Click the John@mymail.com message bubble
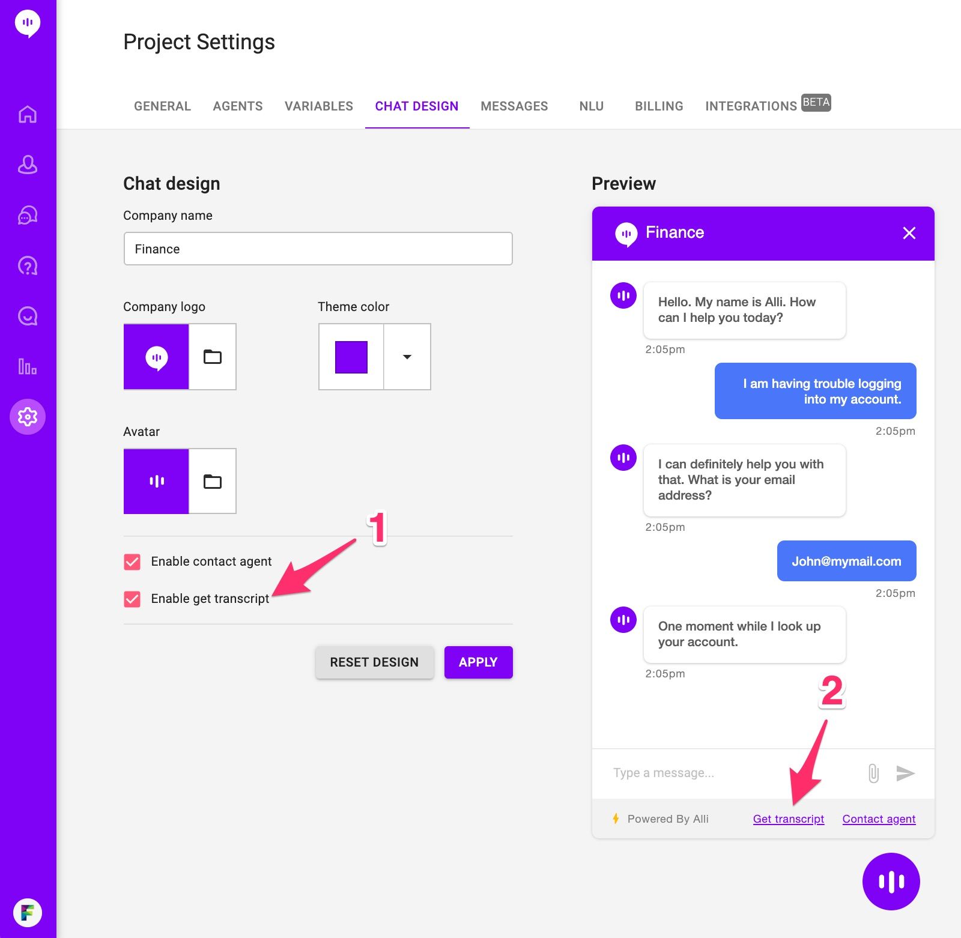961x938 pixels. coord(846,561)
